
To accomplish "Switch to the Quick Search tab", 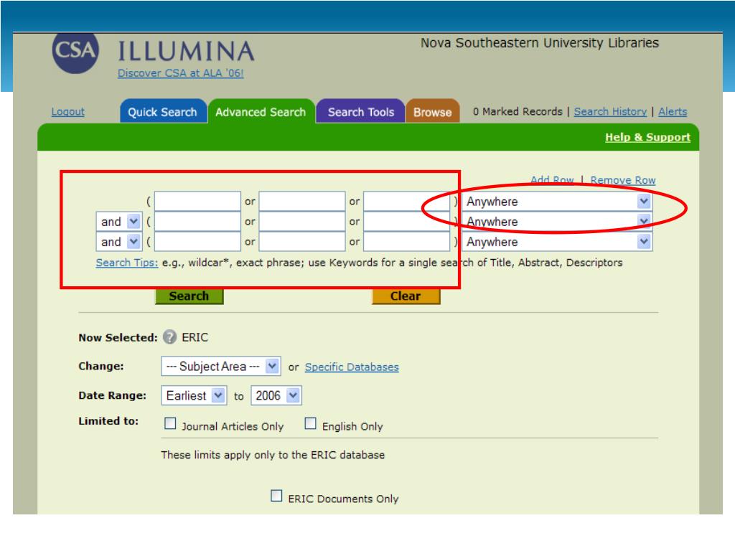I will [163, 111].
